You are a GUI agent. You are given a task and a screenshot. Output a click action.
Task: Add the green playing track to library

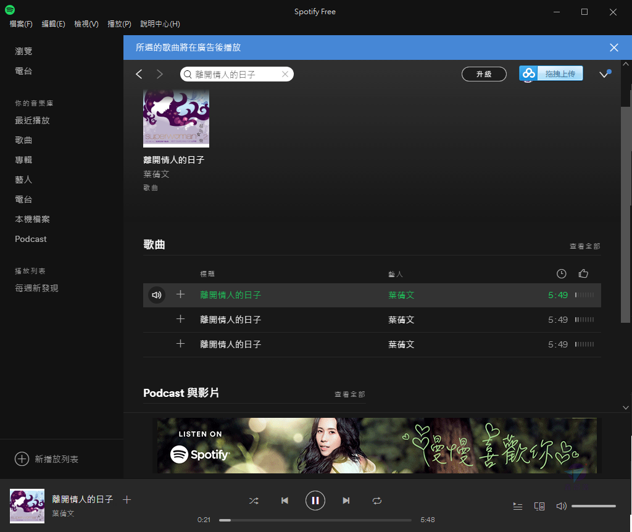[181, 294]
